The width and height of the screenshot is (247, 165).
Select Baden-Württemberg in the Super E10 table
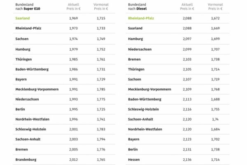[31, 69]
